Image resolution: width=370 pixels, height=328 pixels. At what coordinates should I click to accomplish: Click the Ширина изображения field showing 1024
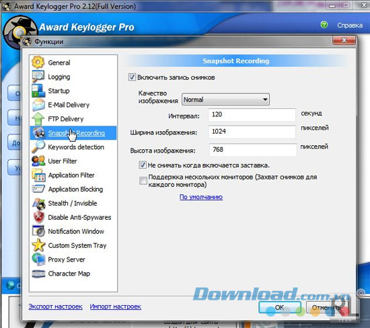tap(252, 132)
